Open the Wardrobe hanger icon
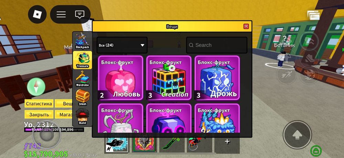This screenshot has height=158, width=344. coord(83,79)
